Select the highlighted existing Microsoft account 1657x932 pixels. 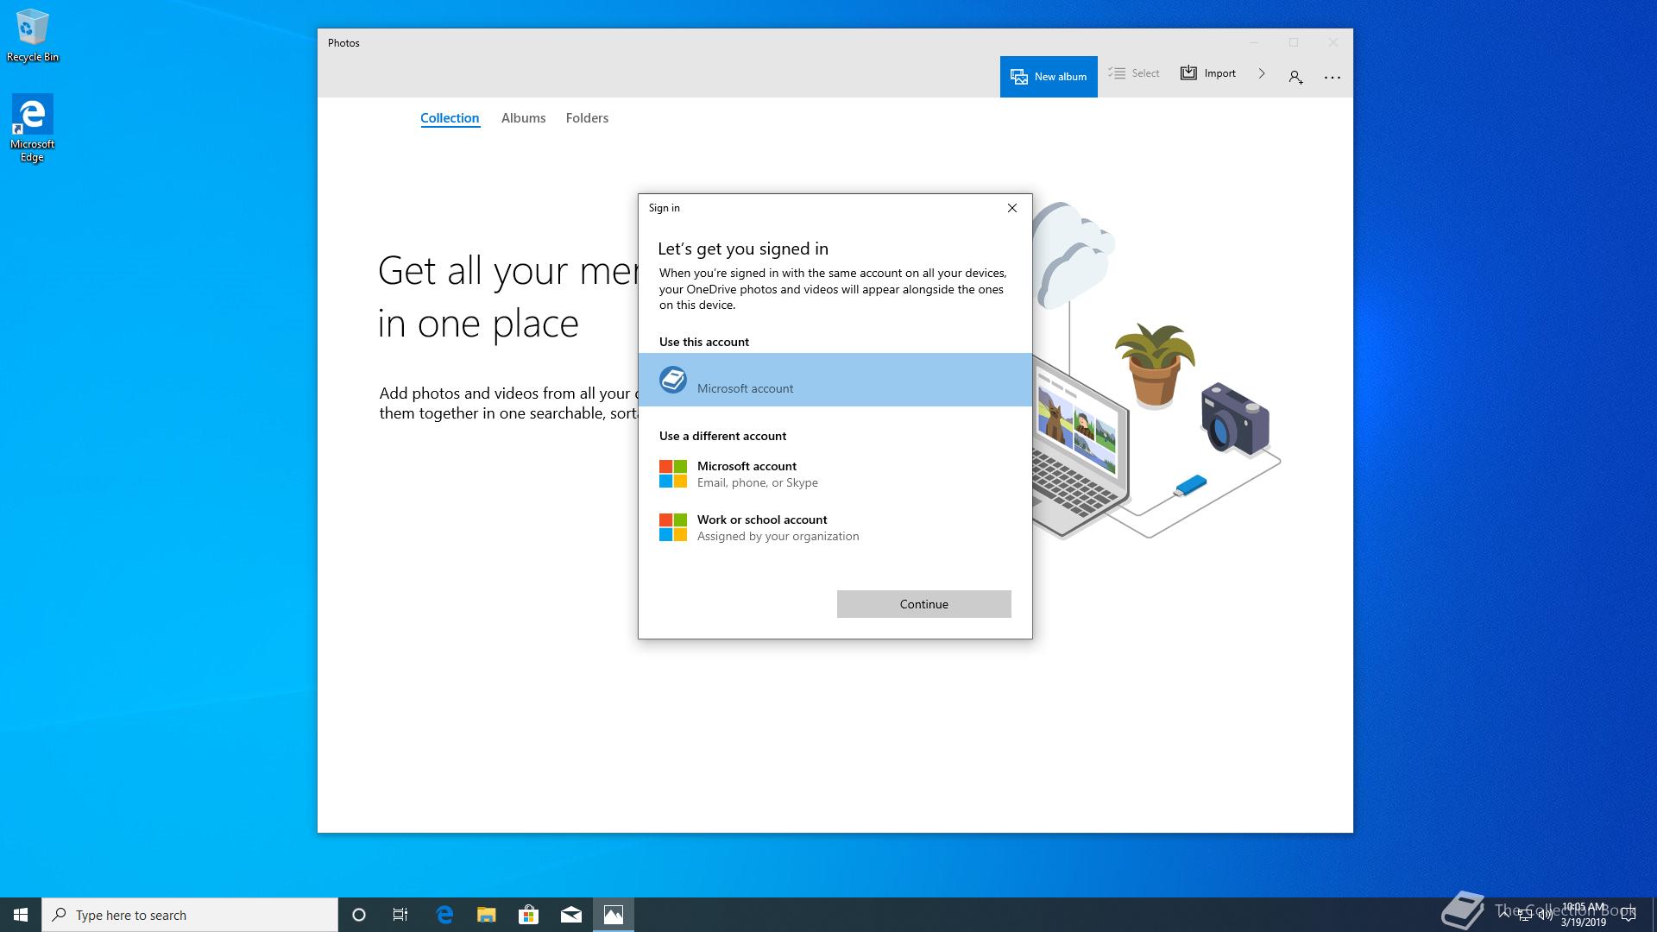click(834, 380)
